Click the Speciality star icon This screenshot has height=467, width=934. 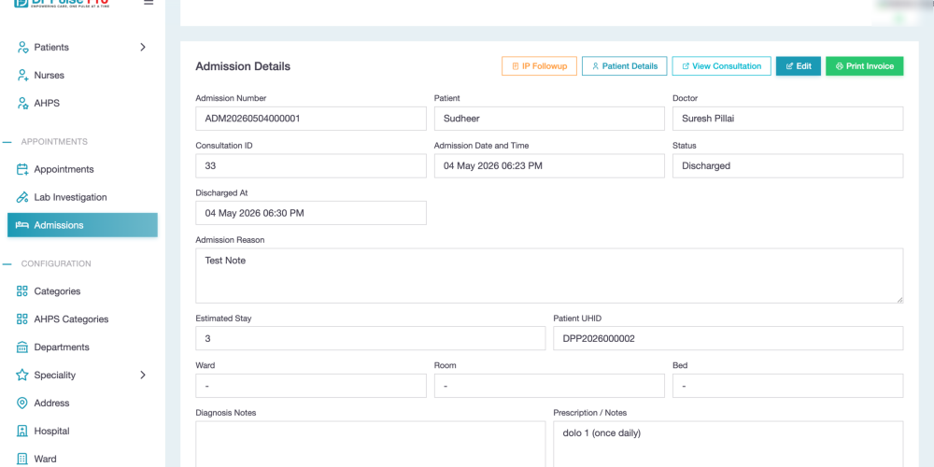22,375
